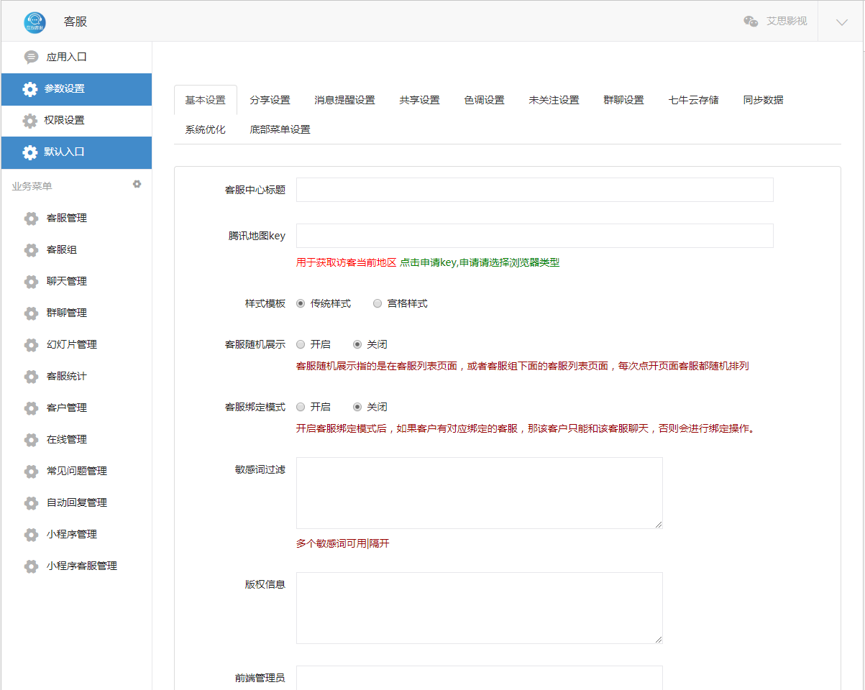Click the gear icon next to 默认入口
The width and height of the screenshot is (865, 690).
click(x=29, y=152)
